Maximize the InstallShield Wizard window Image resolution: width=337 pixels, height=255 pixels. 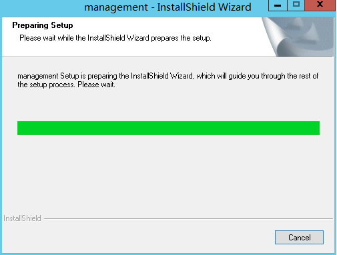coord(296,5)
